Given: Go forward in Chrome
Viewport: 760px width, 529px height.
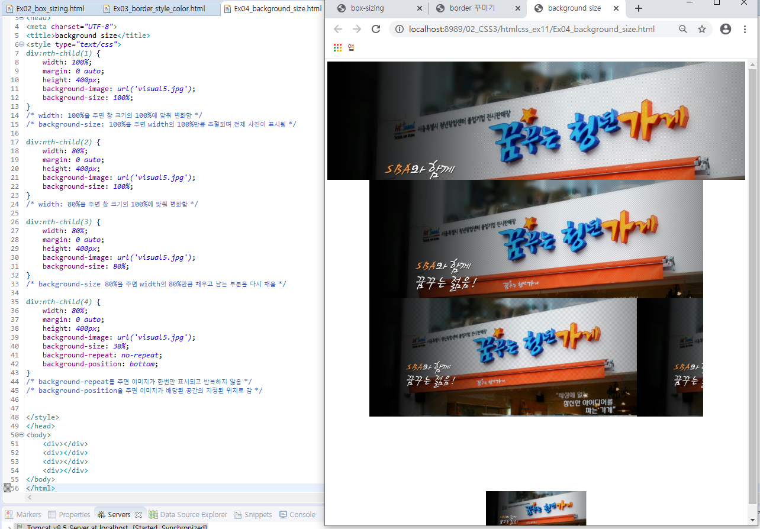Looking at the screenshot, I should (x=356, y=29).
